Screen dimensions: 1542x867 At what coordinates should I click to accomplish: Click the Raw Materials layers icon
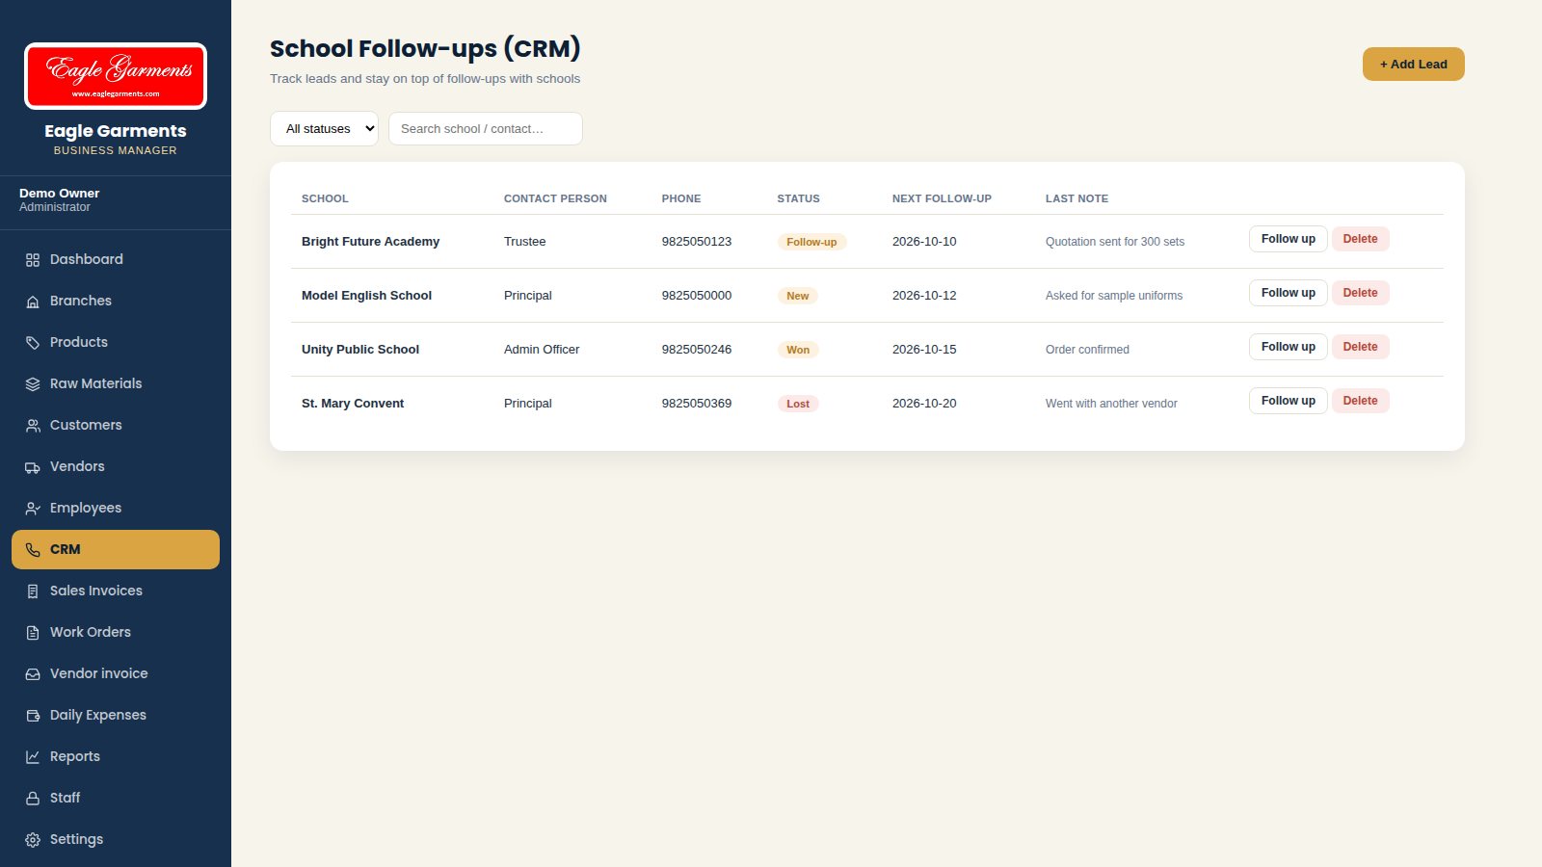click(33, 384)
